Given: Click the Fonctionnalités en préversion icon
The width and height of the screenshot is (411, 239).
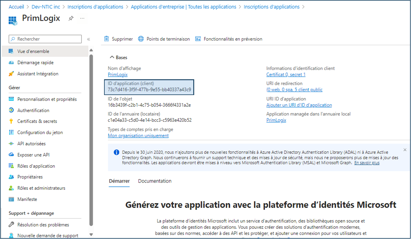Looking at the screenshot, I should point(198,39).
